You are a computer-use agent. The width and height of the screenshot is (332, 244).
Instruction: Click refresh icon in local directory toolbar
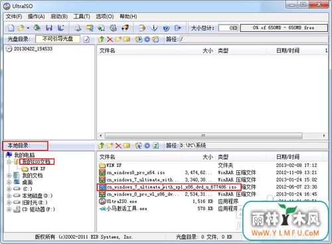point(155,146)
